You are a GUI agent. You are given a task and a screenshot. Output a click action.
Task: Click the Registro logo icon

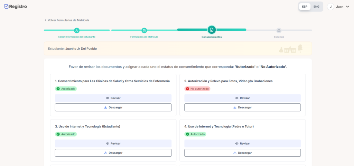[6, 6]
